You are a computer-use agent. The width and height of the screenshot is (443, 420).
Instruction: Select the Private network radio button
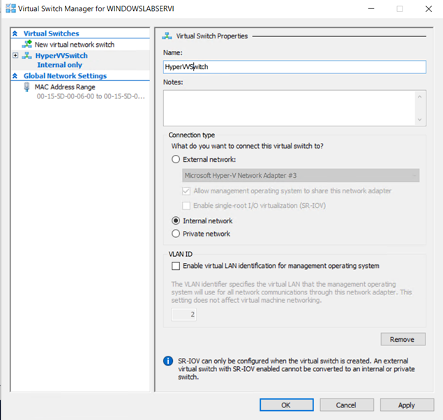176,234
